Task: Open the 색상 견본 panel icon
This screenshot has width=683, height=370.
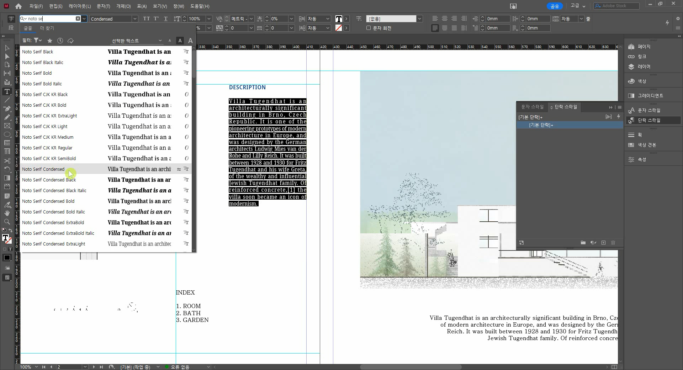Action: tap(631, 145)
